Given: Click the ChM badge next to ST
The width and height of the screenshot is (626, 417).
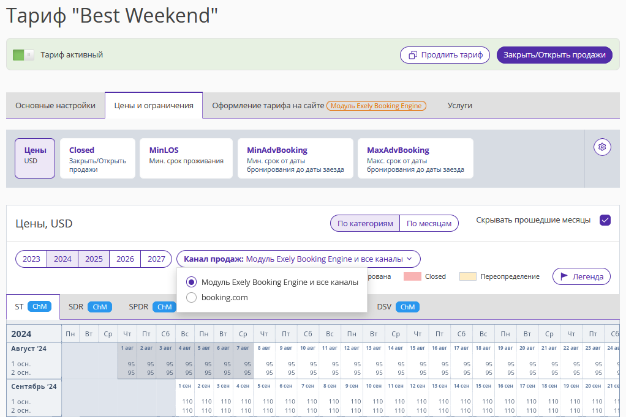Looking at the screenshot, I should [x=40, y=306].
